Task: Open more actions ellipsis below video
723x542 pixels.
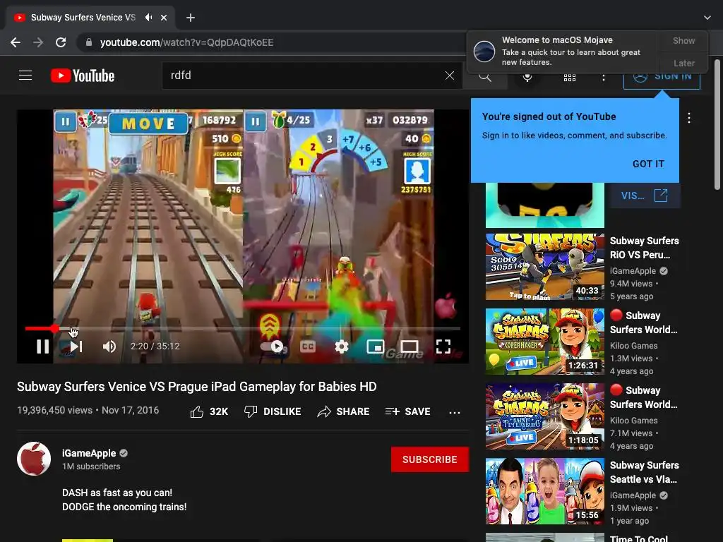Action: tap(455, 412)
